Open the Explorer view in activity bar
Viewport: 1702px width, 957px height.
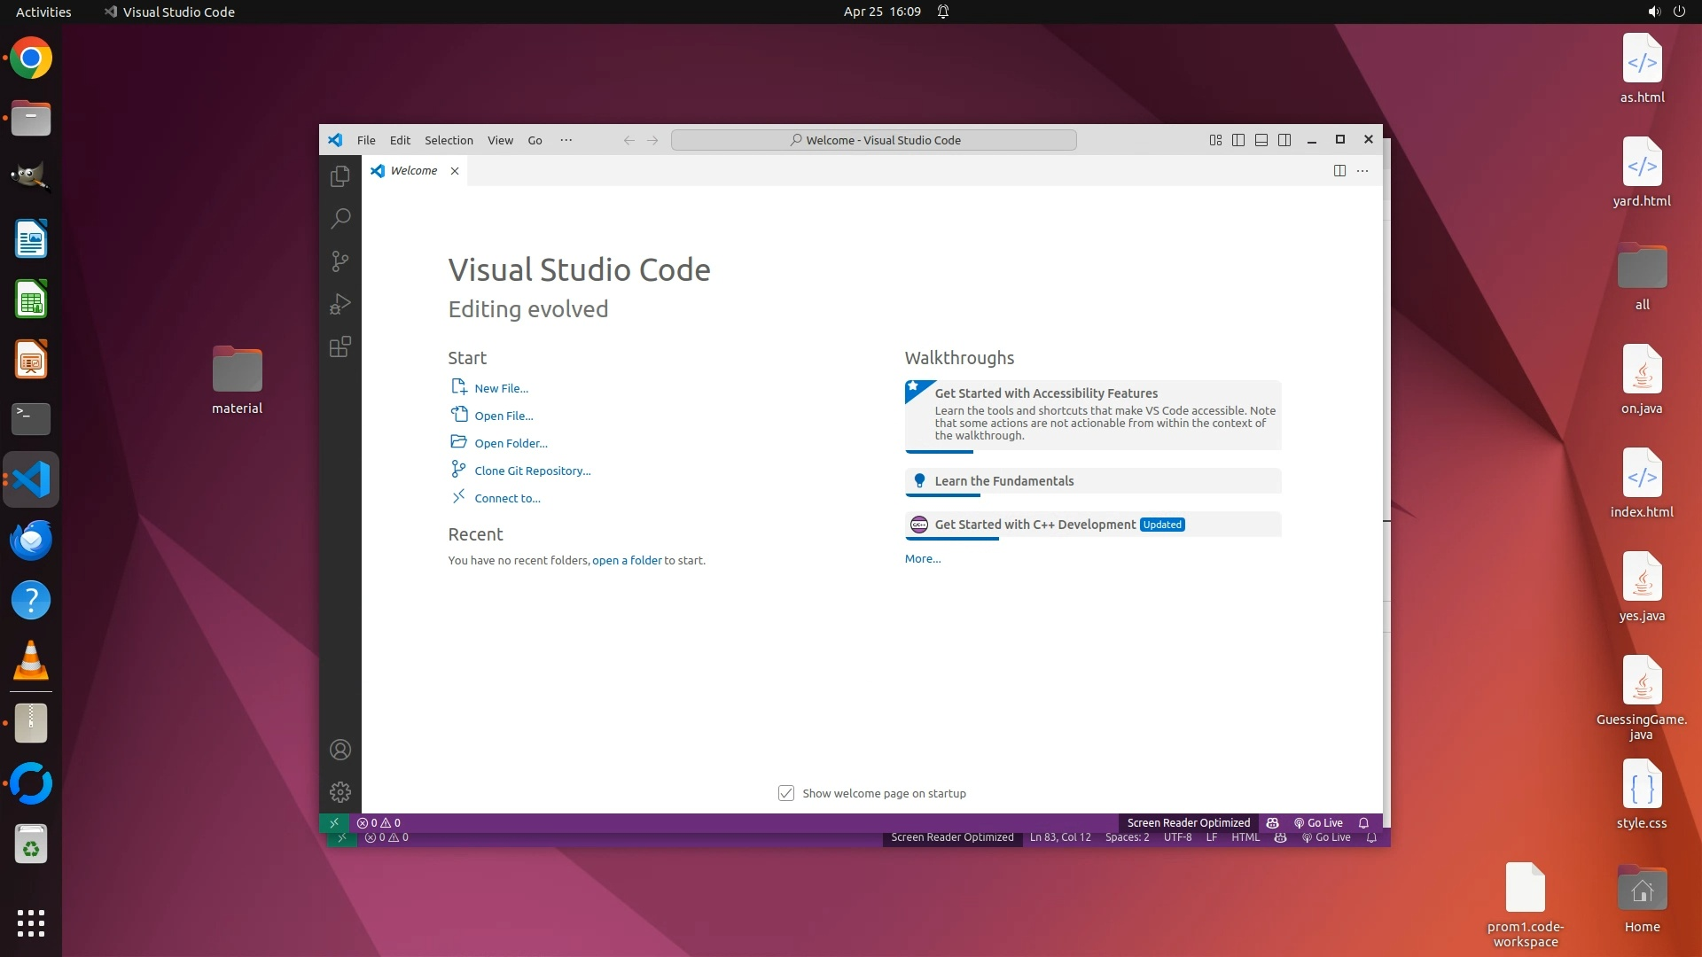[340, 176]
